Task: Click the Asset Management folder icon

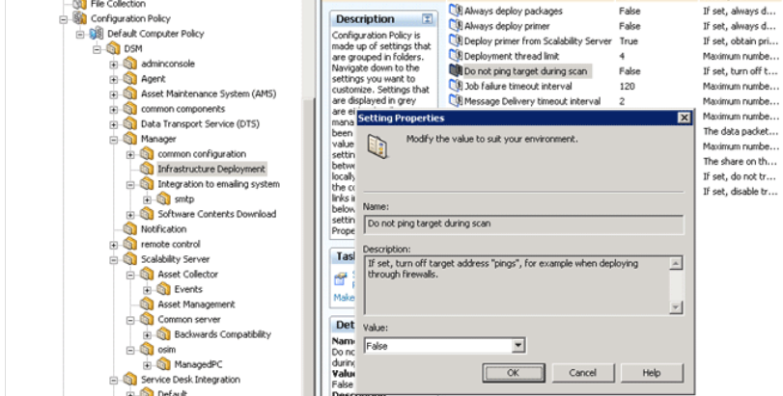Action: pos(147,304)
